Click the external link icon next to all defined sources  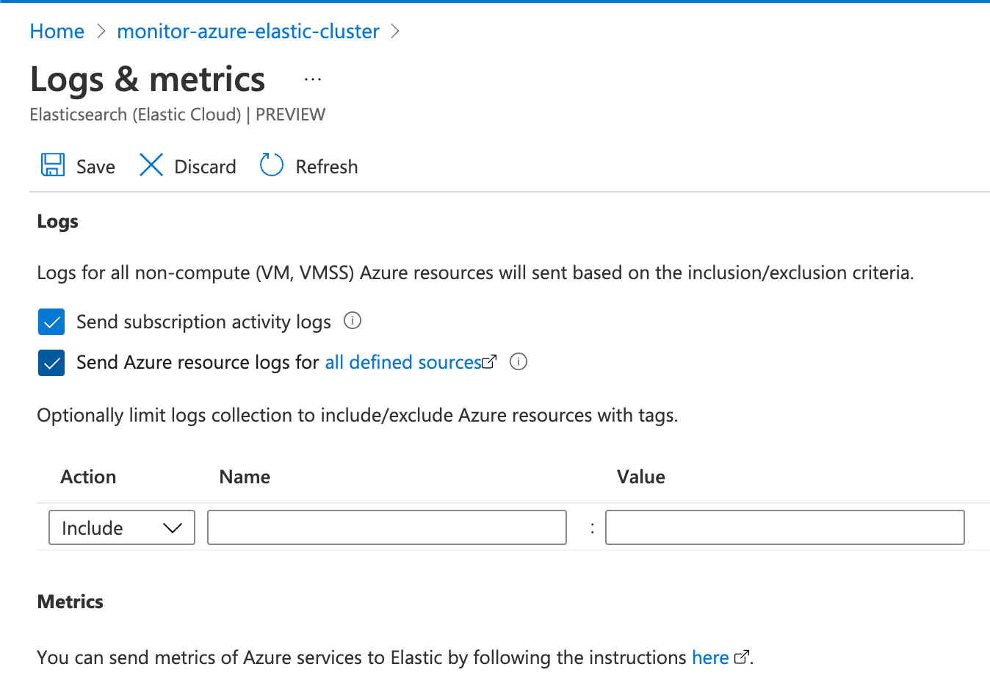[x=489, y=361]
